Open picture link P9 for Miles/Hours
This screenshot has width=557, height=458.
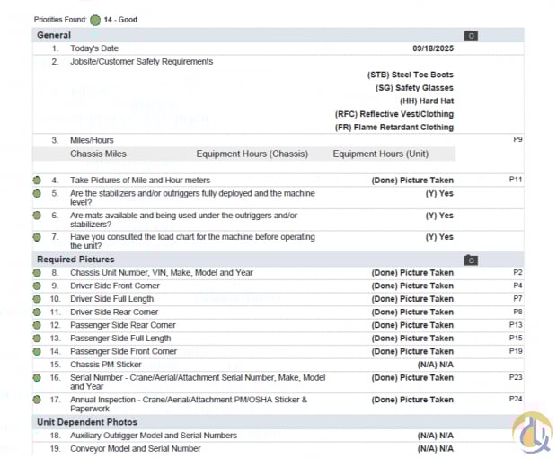tap(517, 140)
